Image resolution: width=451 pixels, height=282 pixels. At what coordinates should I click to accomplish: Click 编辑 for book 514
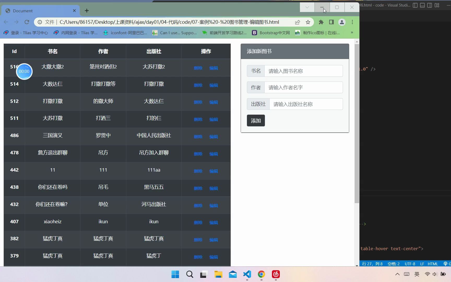(213, 85)
